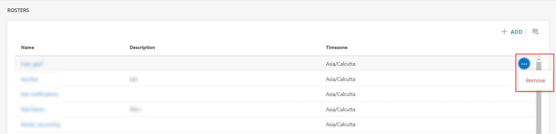Click the blue three-dot actions button
This screenshot has height=134, width=556.
pos(524,64)
